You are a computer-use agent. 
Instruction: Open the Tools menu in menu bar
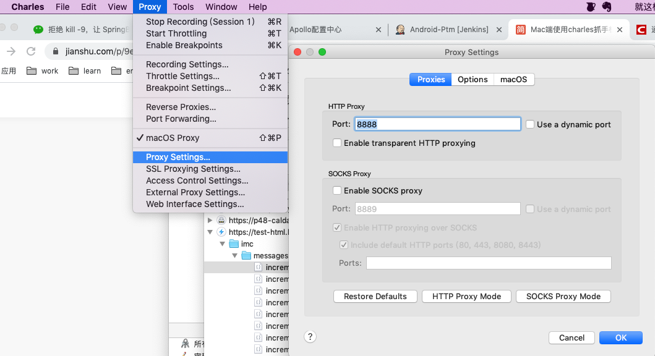[x=183, y=7]
